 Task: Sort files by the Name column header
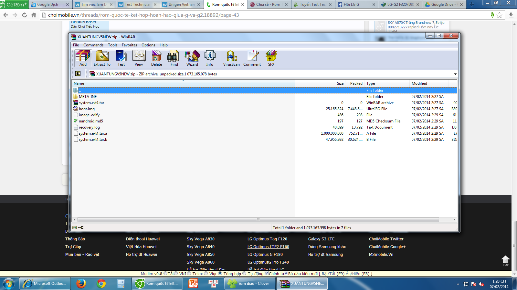click(183, 83)
